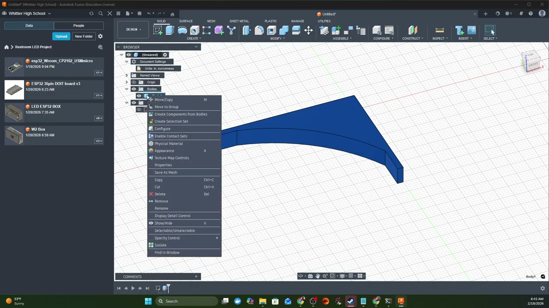Click the Insert Derive icon
Screen dimensions: 549x308
tap(459, 30)
